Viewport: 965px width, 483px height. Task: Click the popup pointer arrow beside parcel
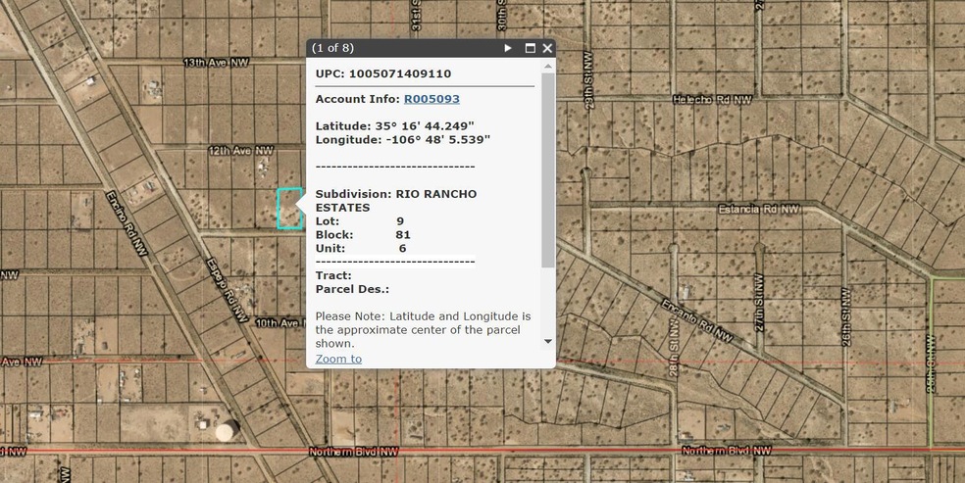tap(302, 205)
